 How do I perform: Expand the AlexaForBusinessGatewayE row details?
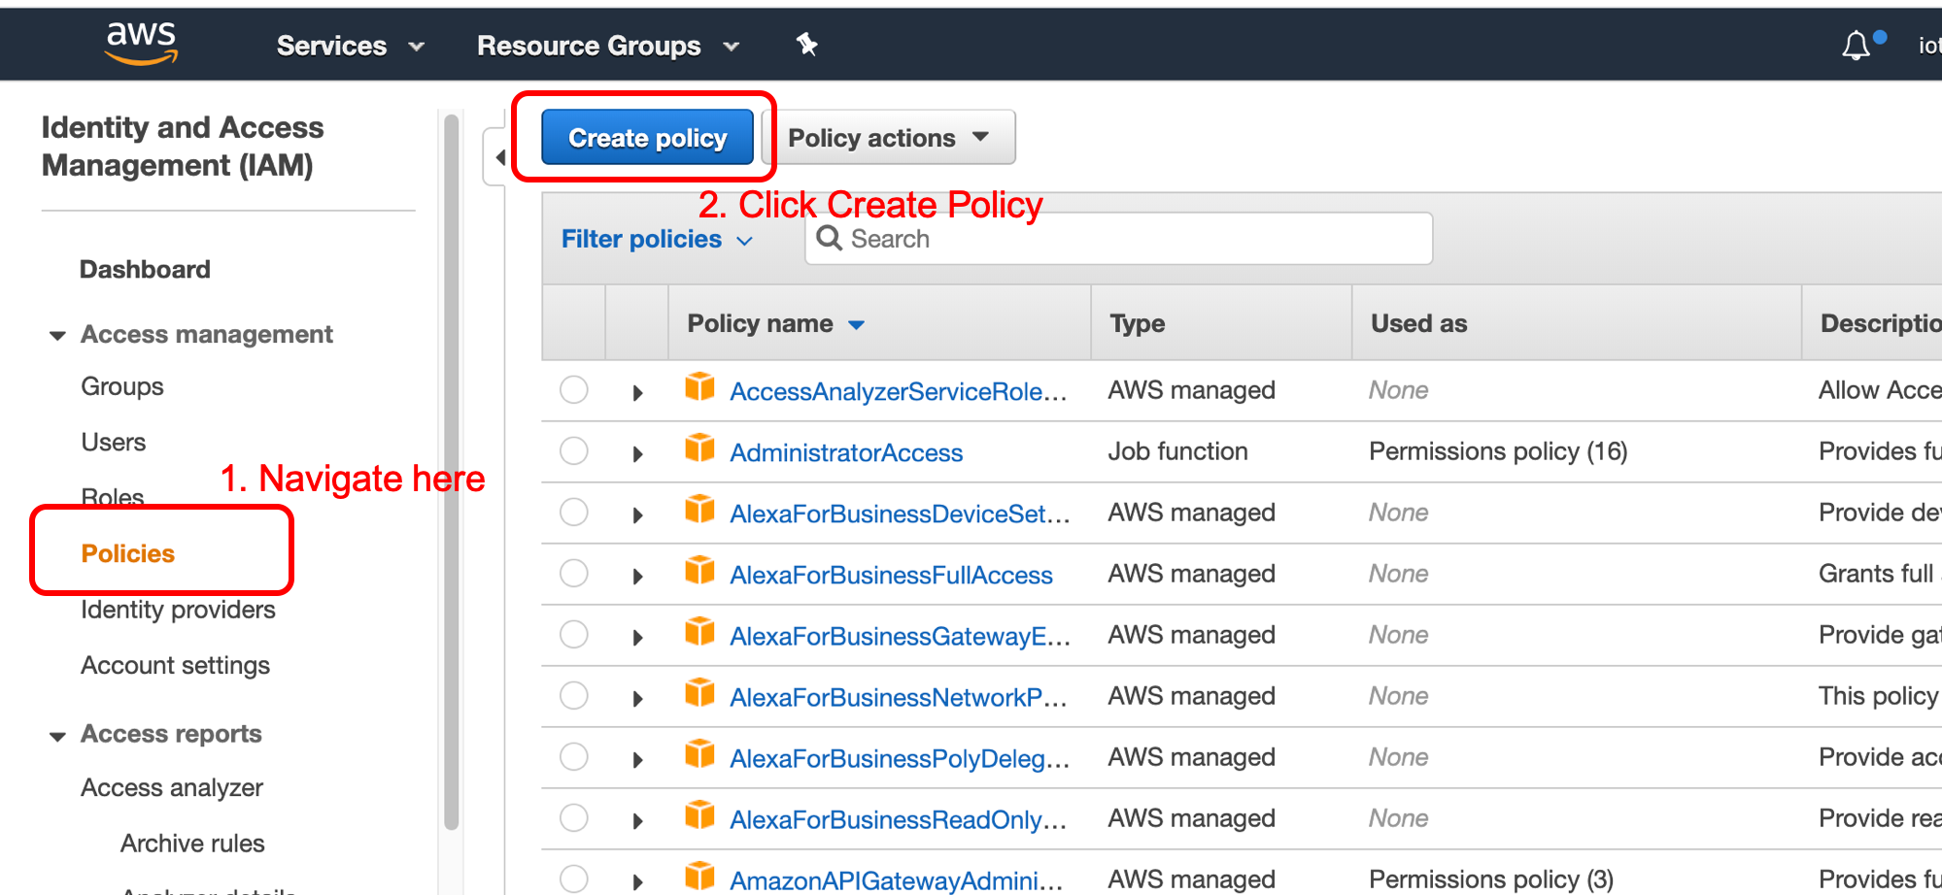[x=637, y=638]
